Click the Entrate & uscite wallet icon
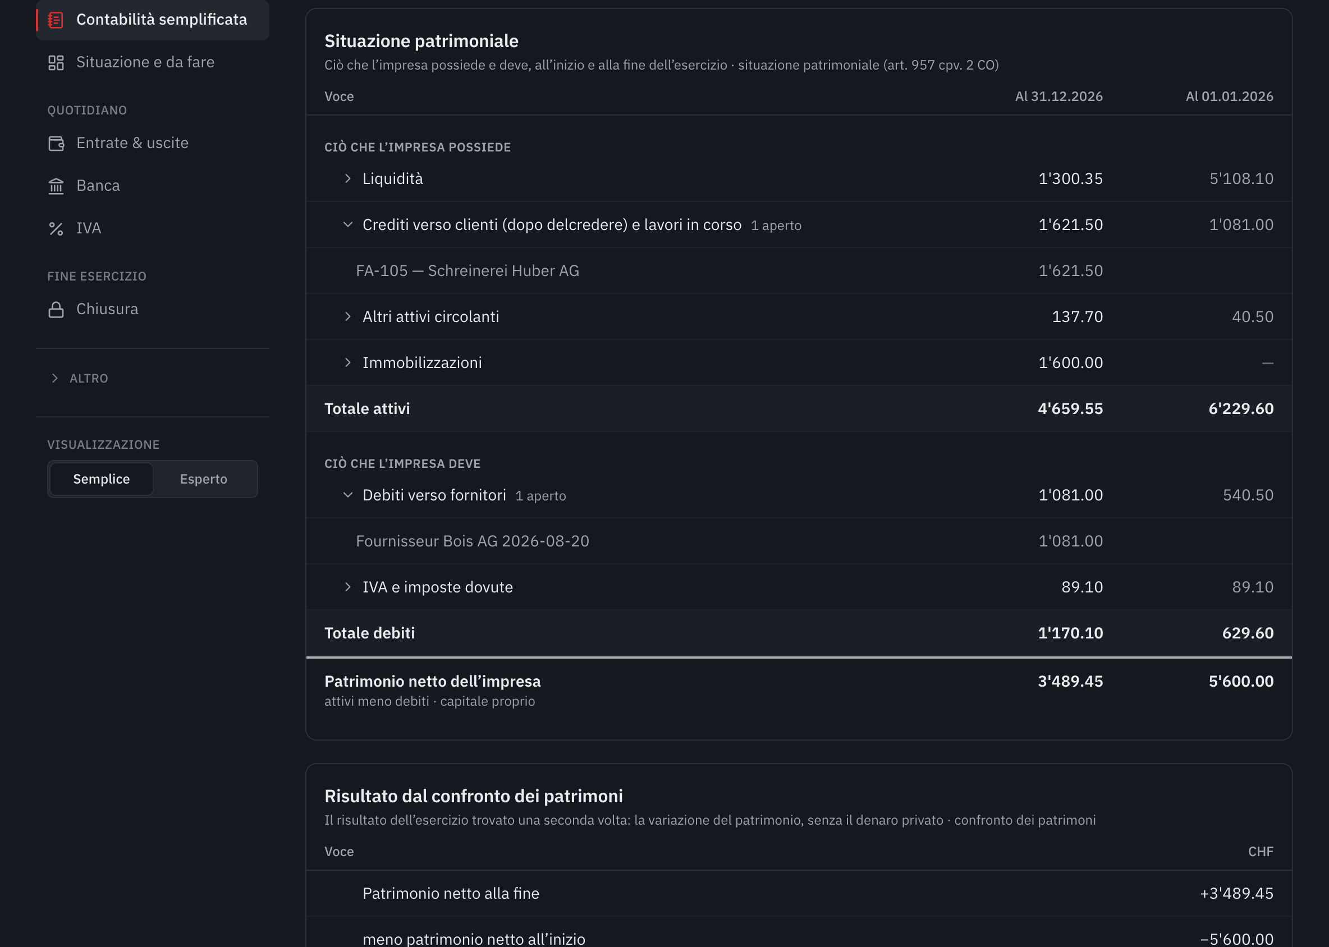The height and width of the screenshot is (947, 1329). pyautogui.click(x=56, y=143)
